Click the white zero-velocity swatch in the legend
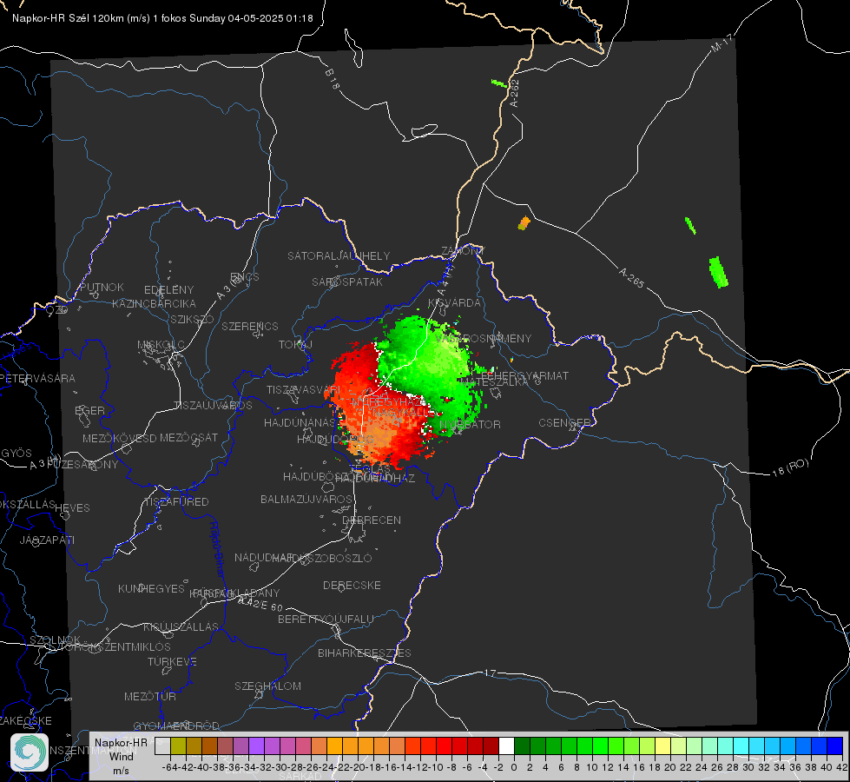 pyautogui.click(x=506, y=746)
